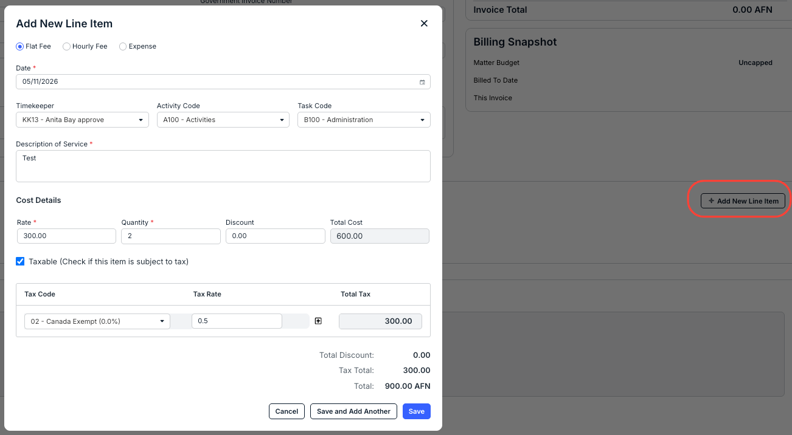Click the Tax Rate input field
792x435 pixels.
point(237,321)
